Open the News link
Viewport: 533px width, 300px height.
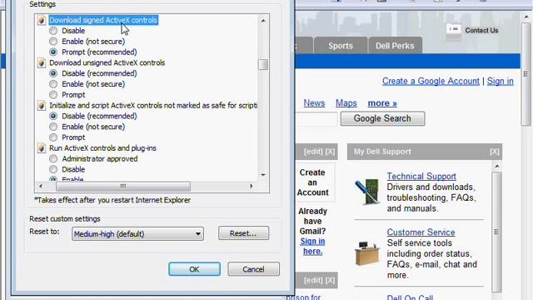click(314, 103)
